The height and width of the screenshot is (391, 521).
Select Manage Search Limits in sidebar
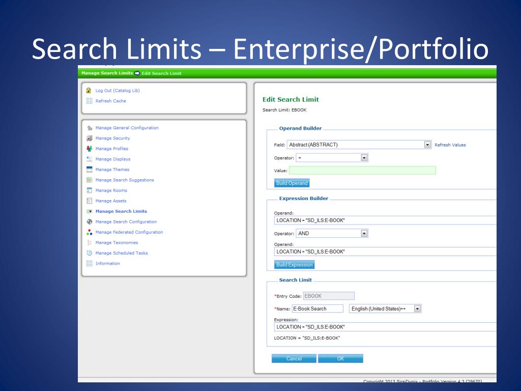121,211
